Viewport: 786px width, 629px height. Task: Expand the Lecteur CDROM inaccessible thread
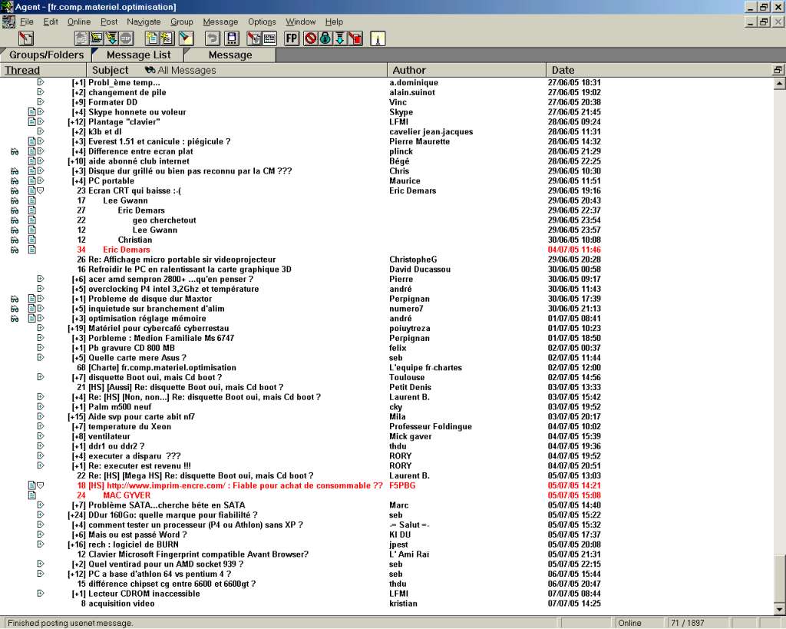click(x=41, y=594)
